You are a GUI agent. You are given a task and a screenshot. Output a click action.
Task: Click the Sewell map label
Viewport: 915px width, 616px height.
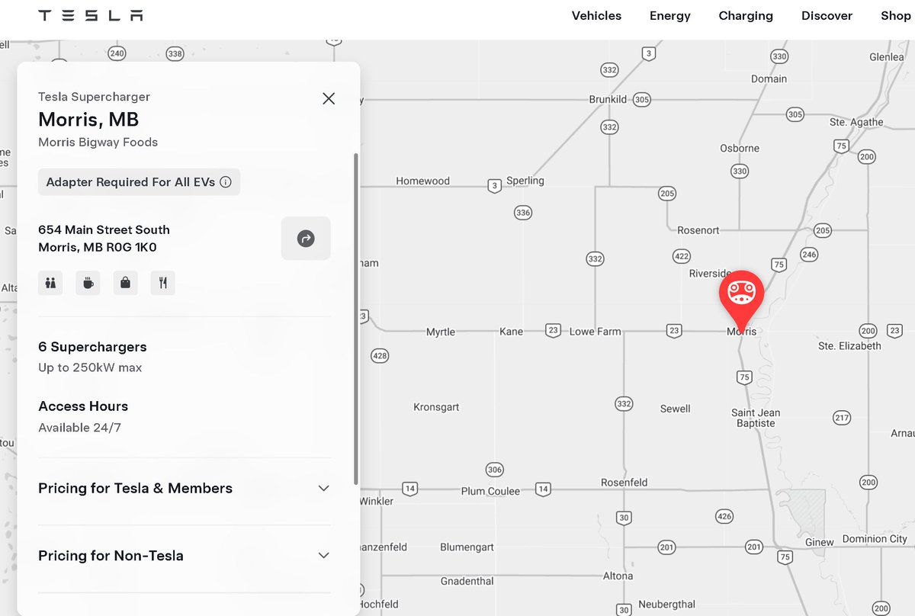pyautogui.click(x=675, y=409)
